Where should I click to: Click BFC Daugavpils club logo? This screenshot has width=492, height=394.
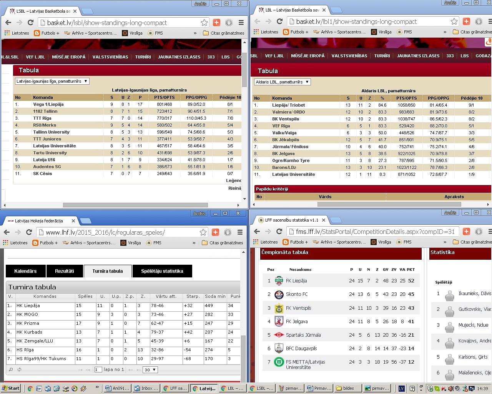coord(279,348)
